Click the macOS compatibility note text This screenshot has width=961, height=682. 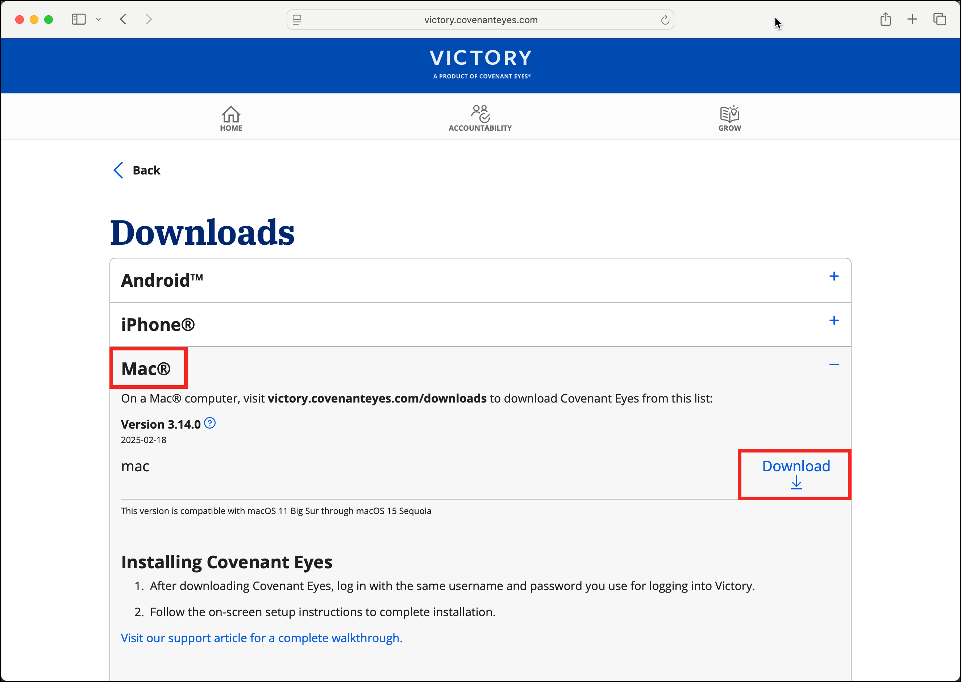pyautogui.click(x=276, y=511)
